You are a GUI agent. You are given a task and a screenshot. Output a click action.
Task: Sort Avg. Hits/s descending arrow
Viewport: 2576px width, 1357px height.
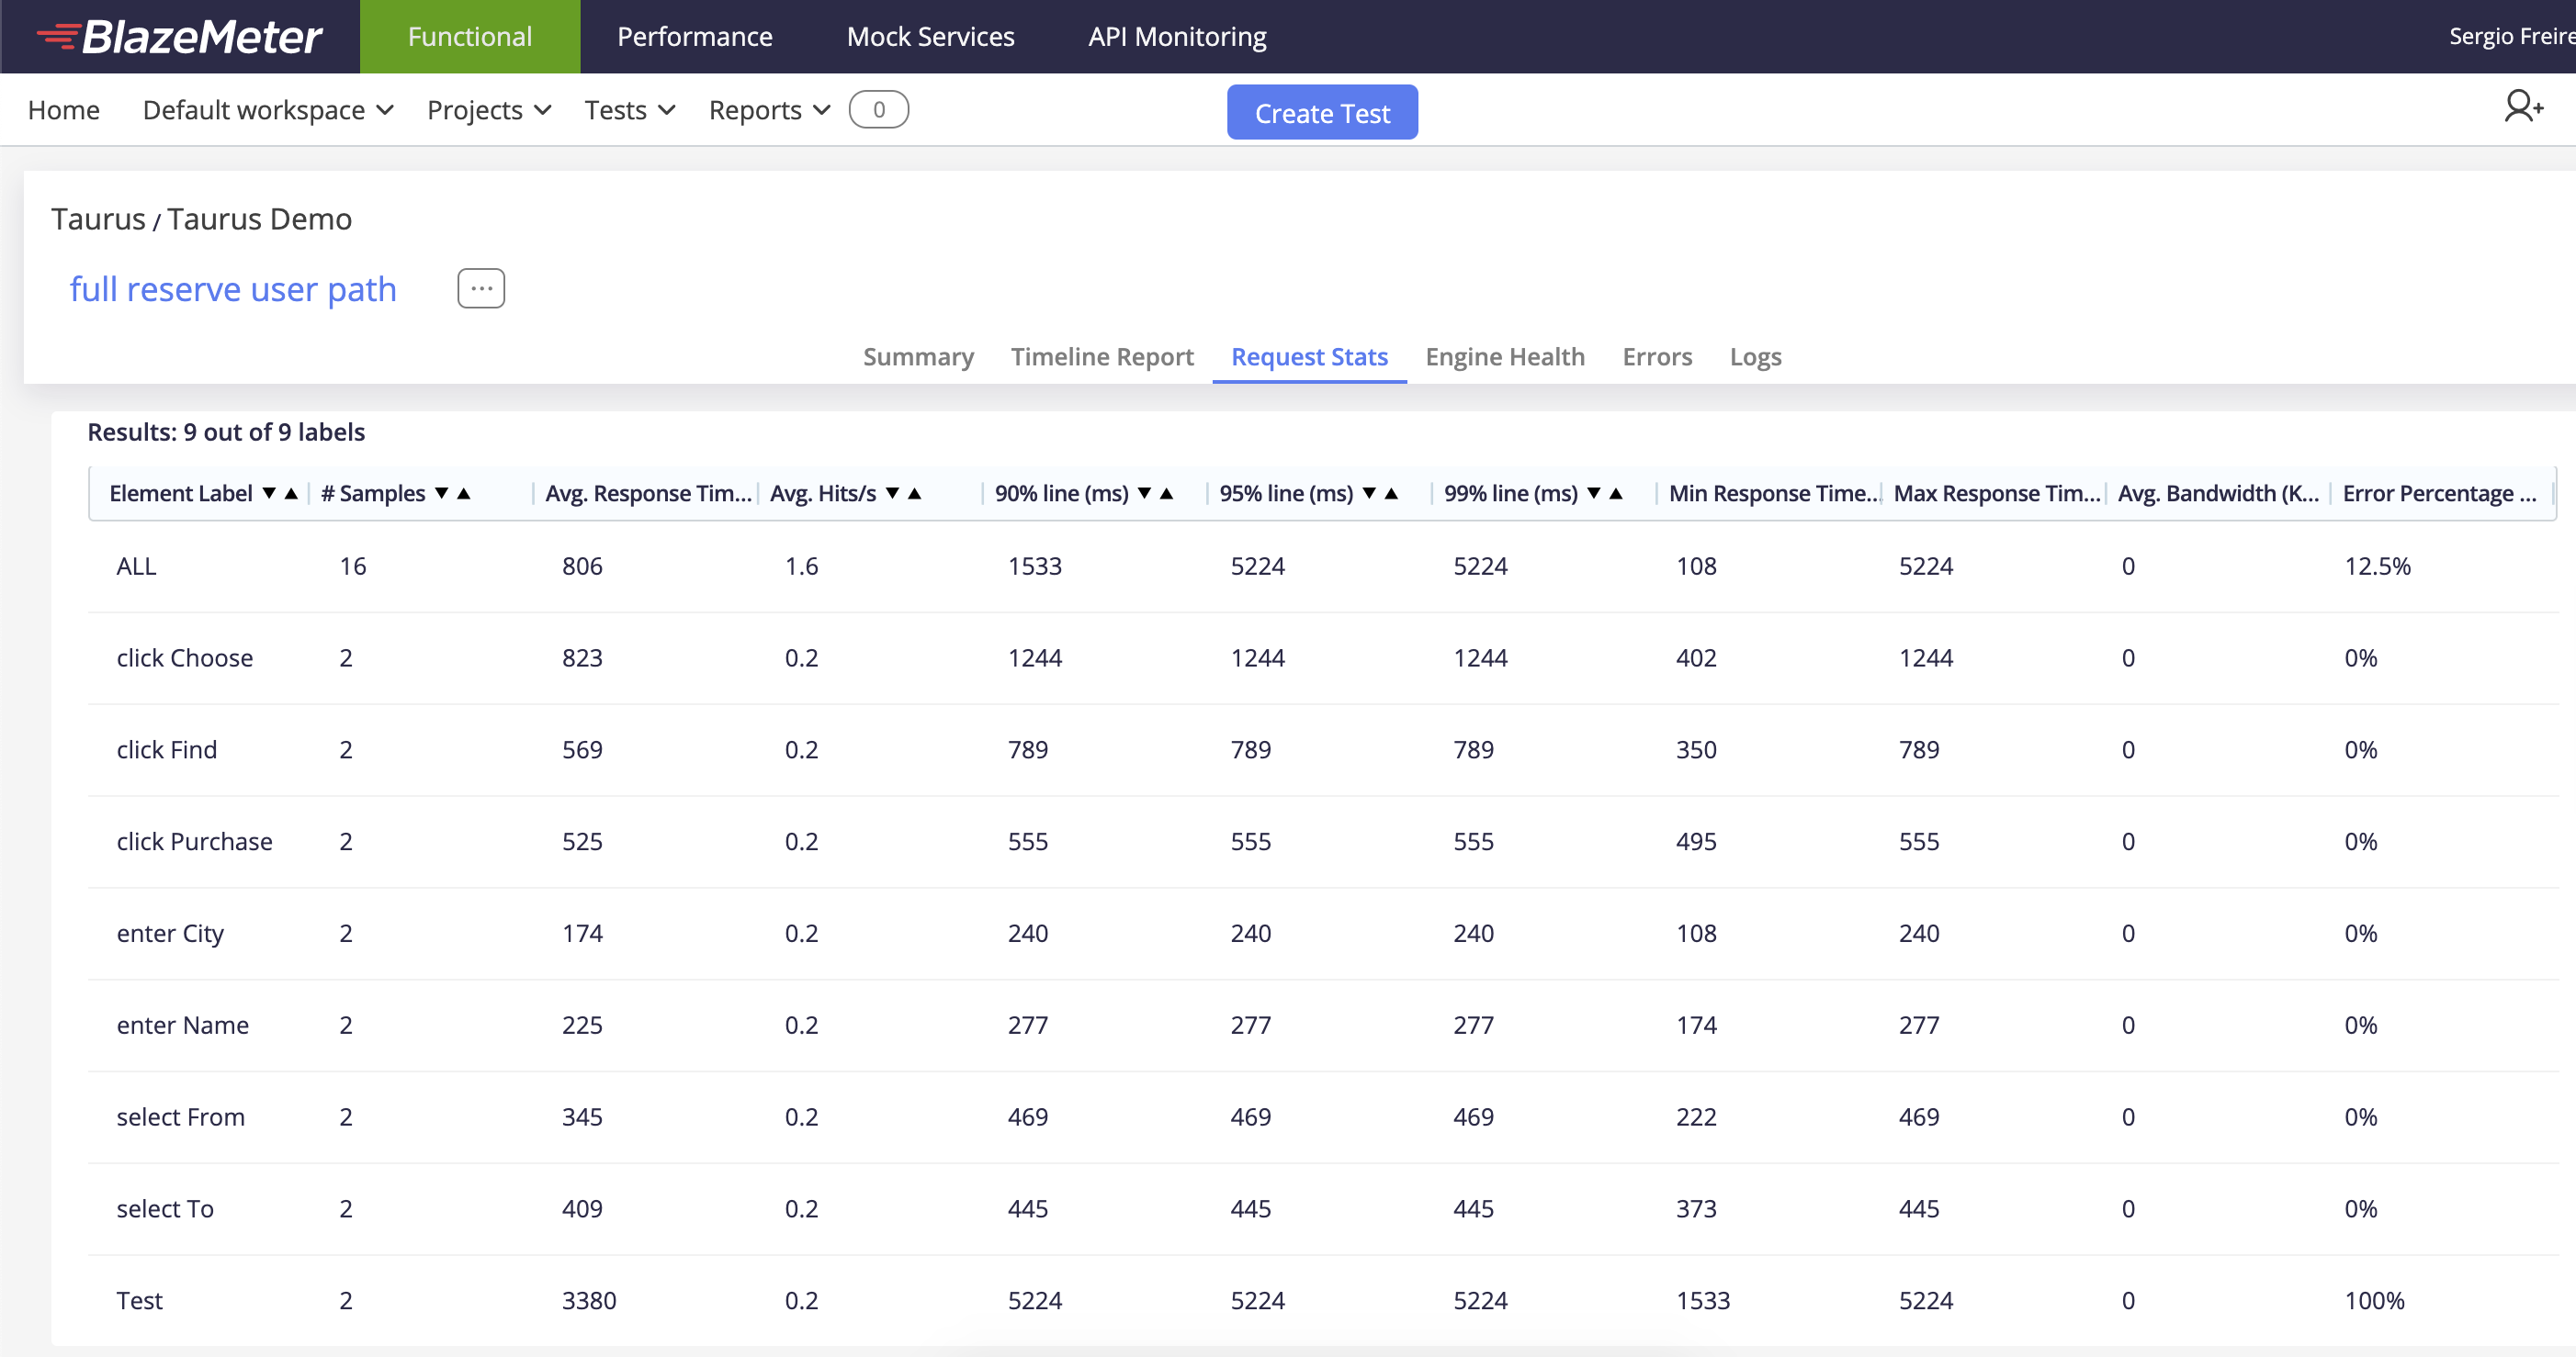tap(892, 494)
